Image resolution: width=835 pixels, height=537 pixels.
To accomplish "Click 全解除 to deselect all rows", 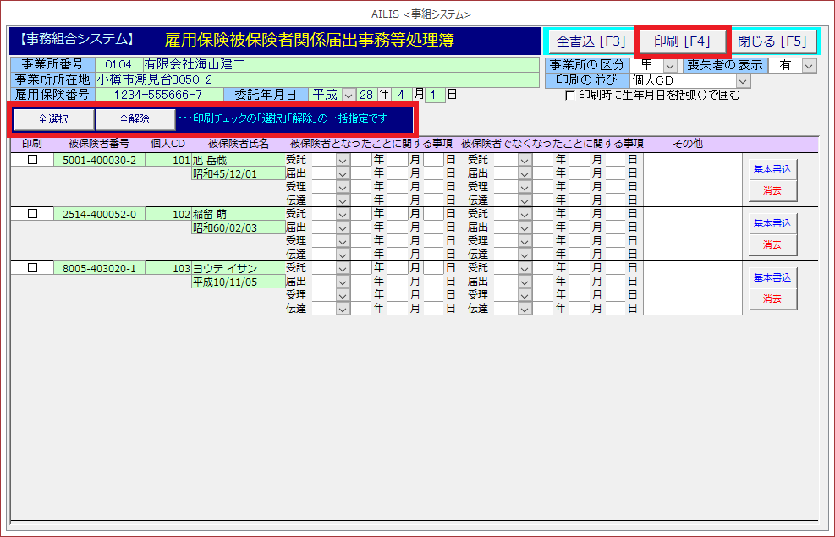I will pos(134,119).
